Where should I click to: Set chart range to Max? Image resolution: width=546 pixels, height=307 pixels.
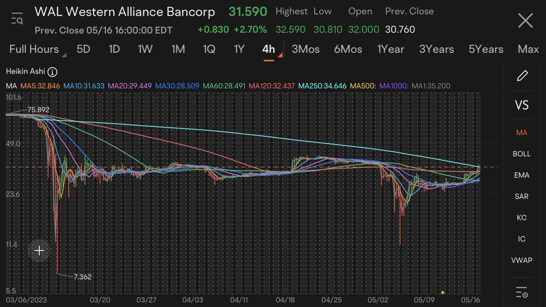528,50
